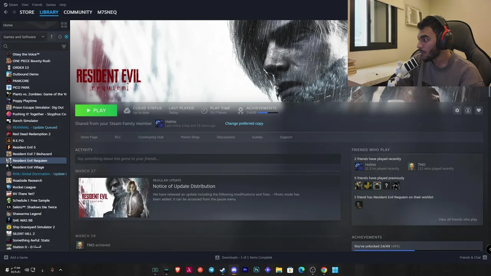The width and height of the screenshot is (491, 276).
Task: Open the View menu
Action: pos(25,5)
